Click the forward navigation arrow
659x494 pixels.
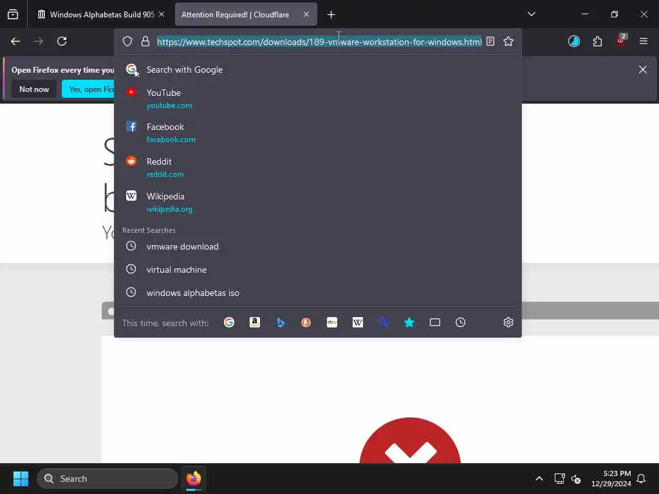(39, 41)
